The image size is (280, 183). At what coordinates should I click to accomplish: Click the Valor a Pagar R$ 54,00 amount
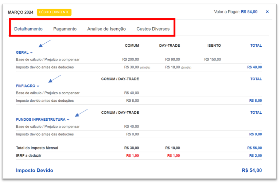coord(249,12)
